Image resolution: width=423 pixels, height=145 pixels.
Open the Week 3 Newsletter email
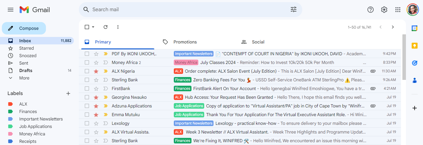[241, 132]
